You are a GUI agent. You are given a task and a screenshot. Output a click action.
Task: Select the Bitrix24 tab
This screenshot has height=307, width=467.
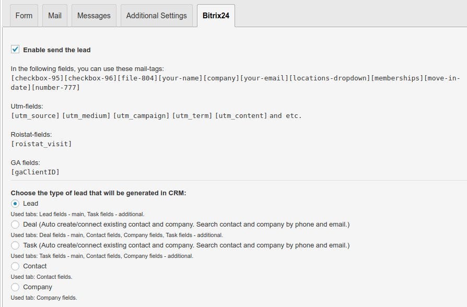[x=216, y=16]
